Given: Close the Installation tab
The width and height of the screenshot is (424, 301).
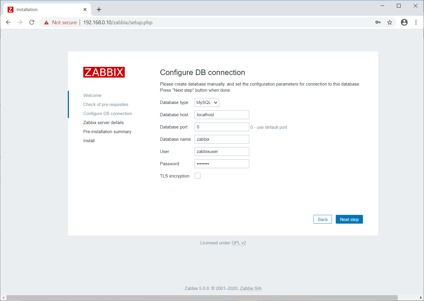Looking at the screenshot, I should point(85,10).
